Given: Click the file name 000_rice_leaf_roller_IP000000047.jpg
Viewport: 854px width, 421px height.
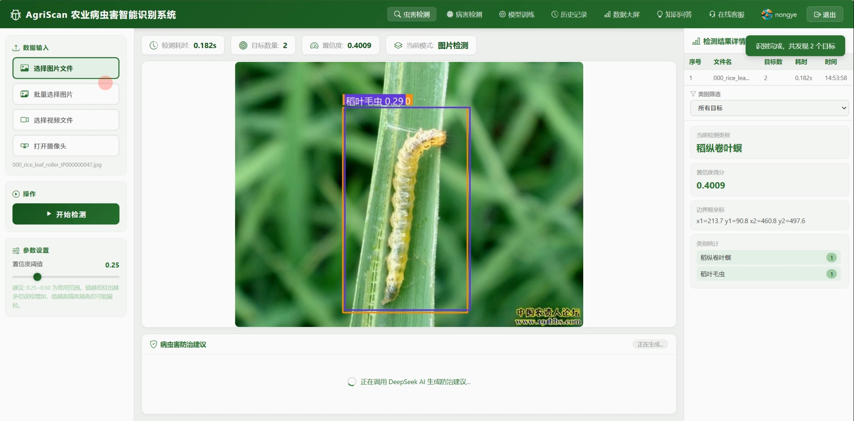Looking at the screenshot, I should click(x=57, y=165).
